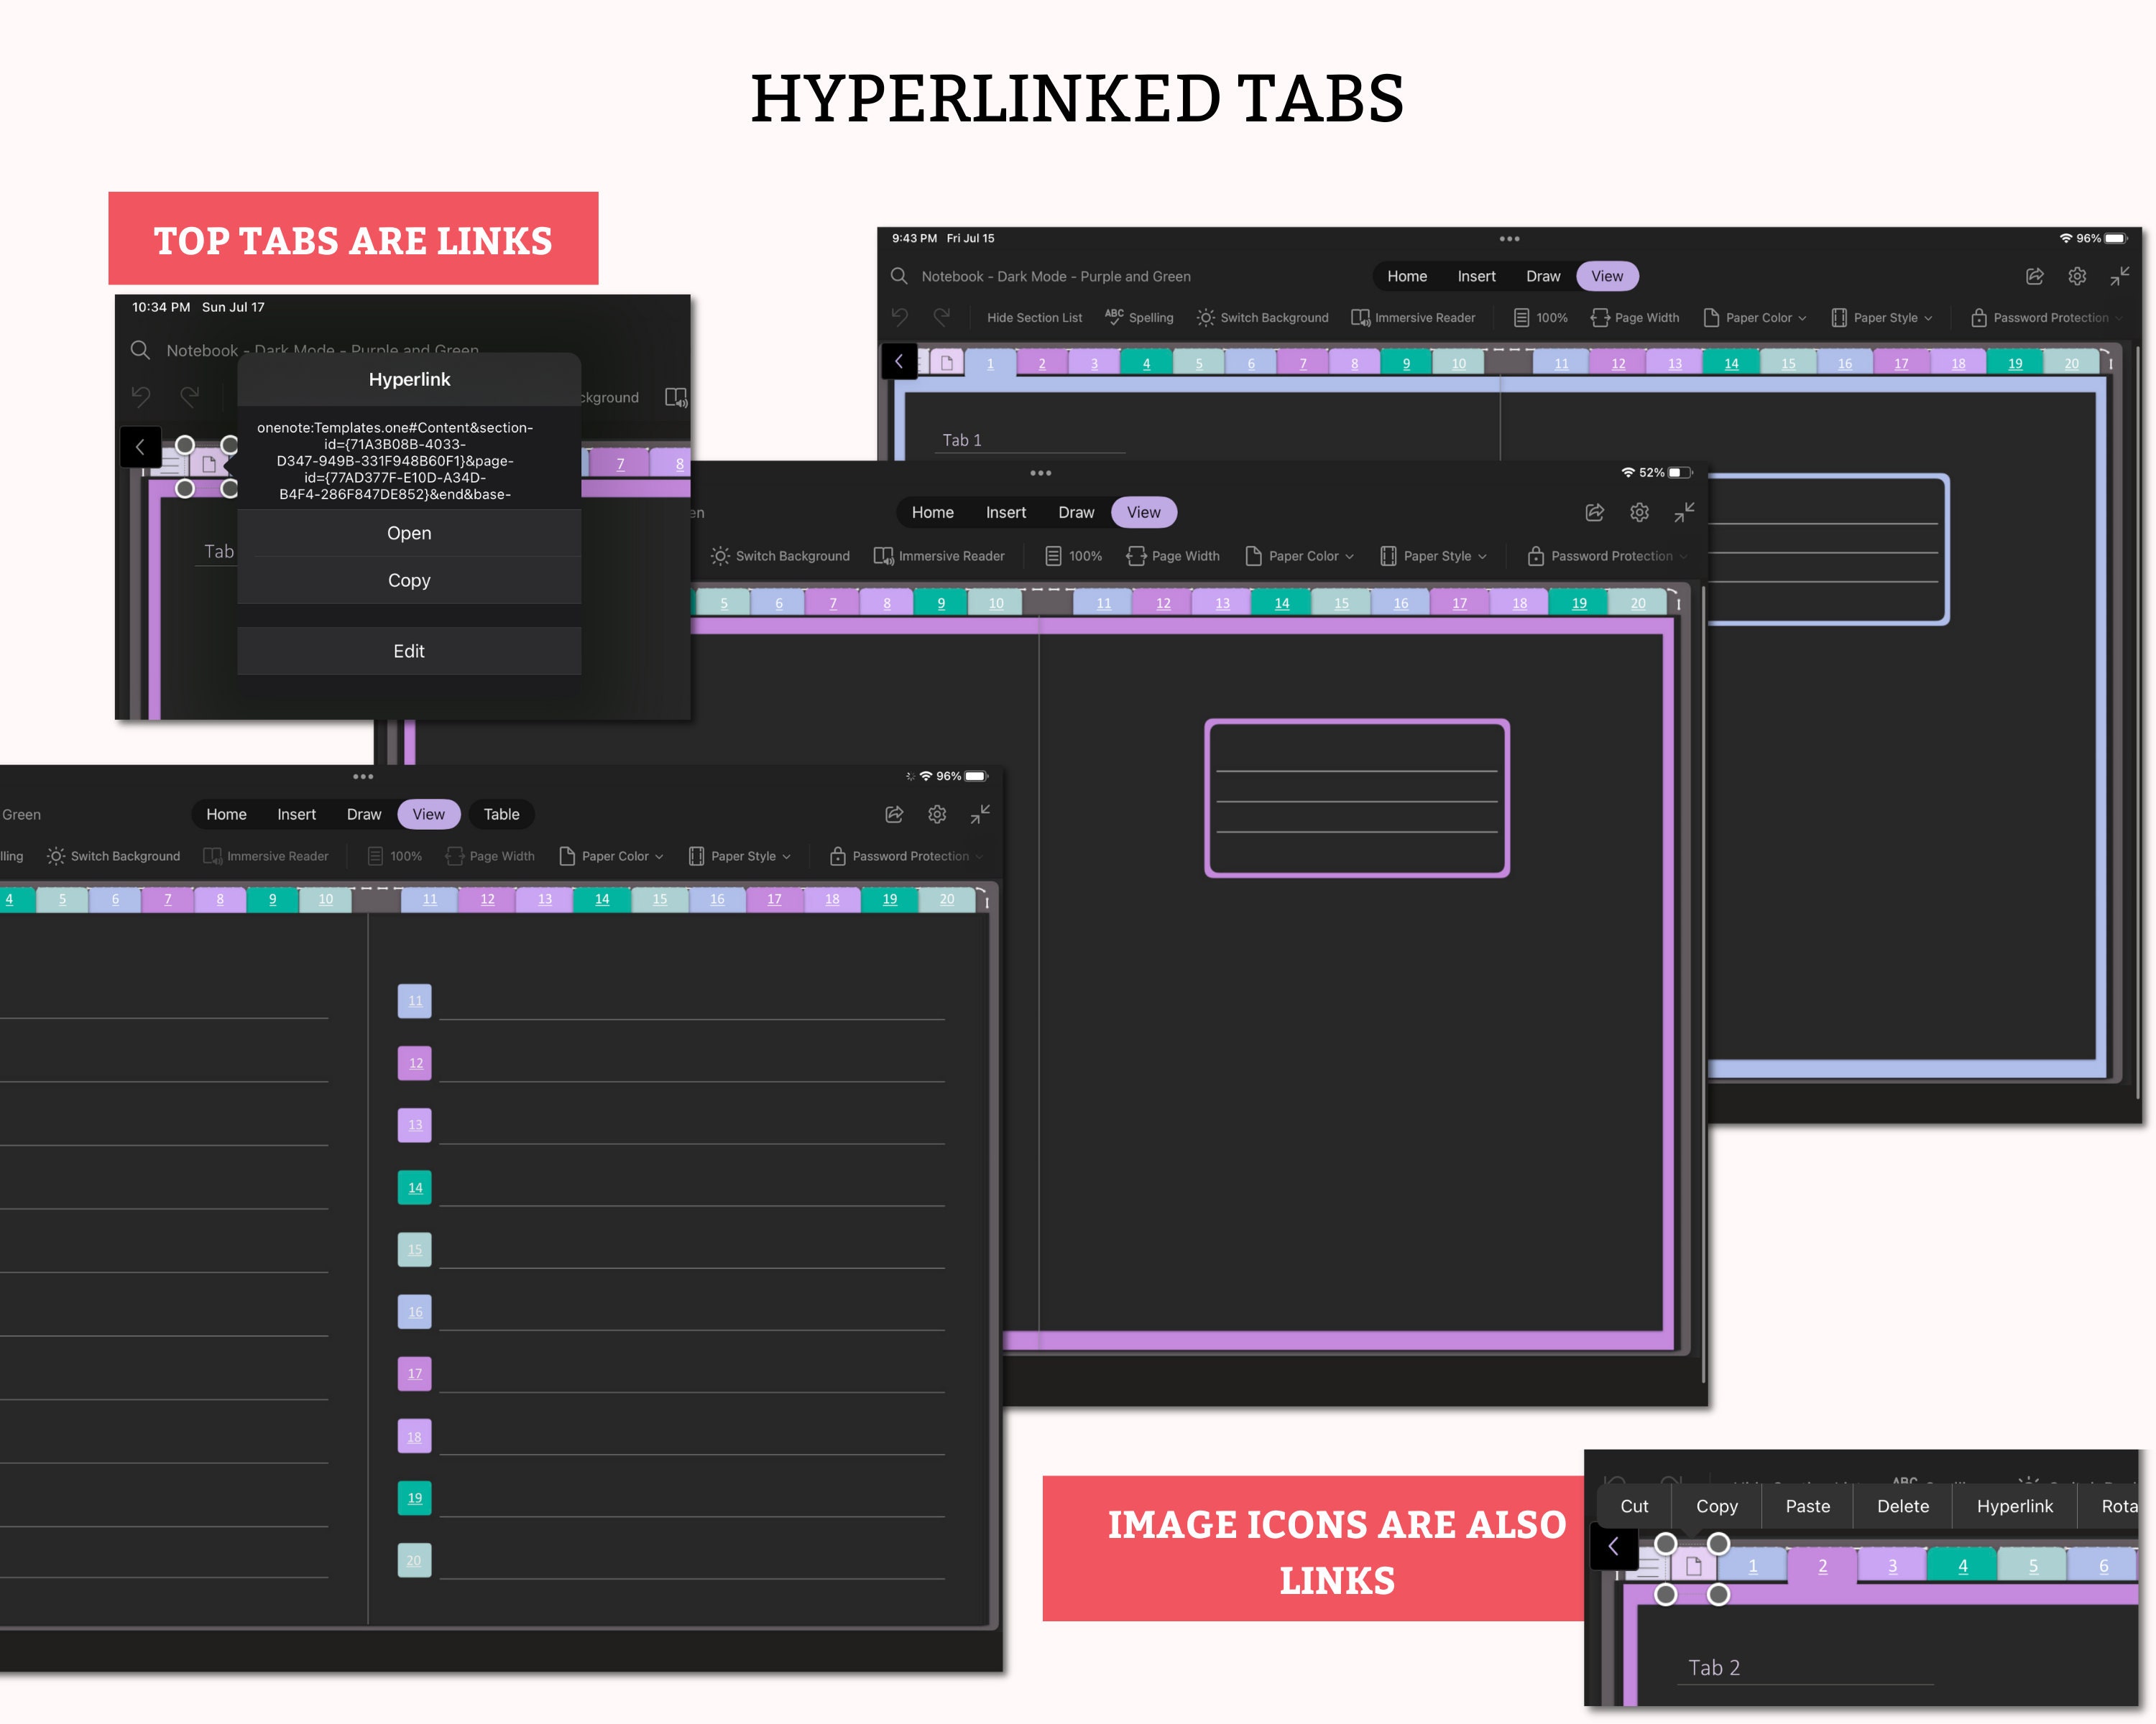The width and height of the screenshot is (2156, 1724).
Task: Open the Settings gear
Action: point(2077,276)
